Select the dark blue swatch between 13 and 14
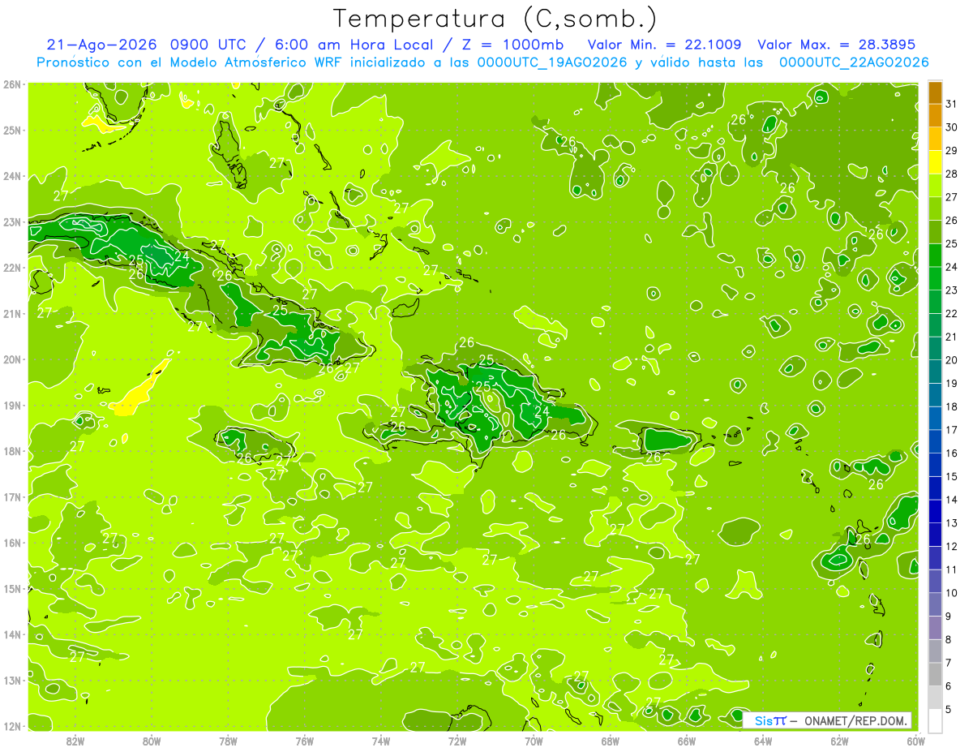973x752 pixels. click(x=935, y=511)
